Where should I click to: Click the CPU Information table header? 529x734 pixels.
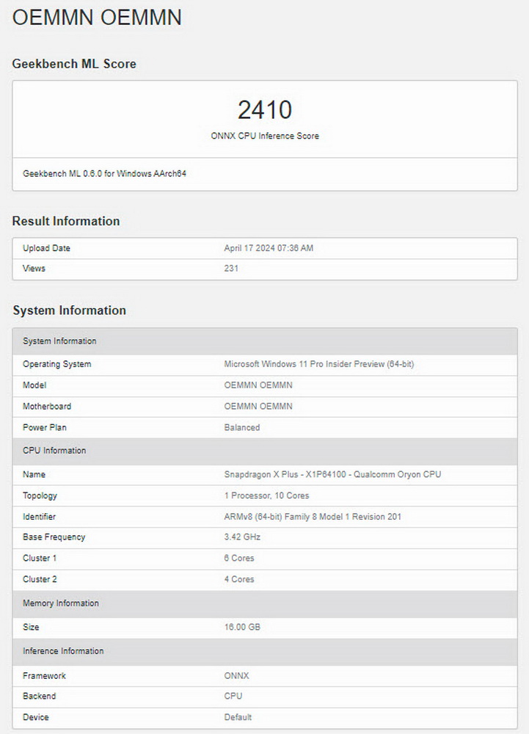point(265,451)
